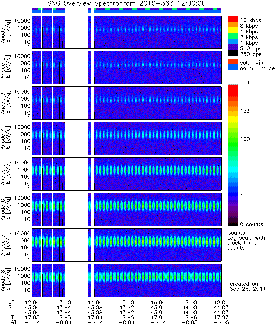Click the UT row header

tap(11, 302)
